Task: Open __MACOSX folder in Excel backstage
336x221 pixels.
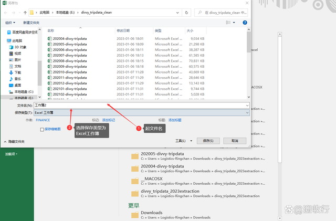Action: [198, 181]
